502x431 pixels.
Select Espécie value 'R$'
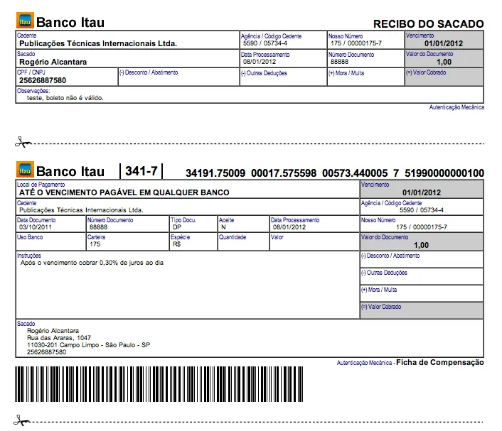pos(177,244)
